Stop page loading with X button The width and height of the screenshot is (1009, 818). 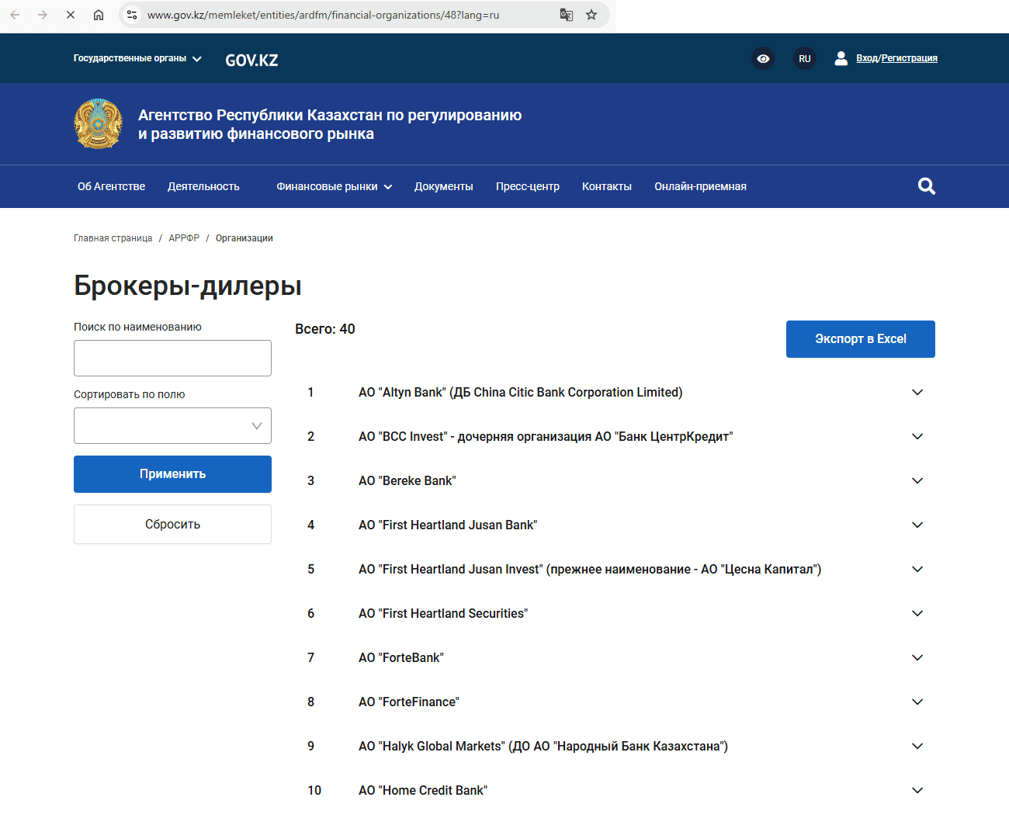(x=71, y=15)
